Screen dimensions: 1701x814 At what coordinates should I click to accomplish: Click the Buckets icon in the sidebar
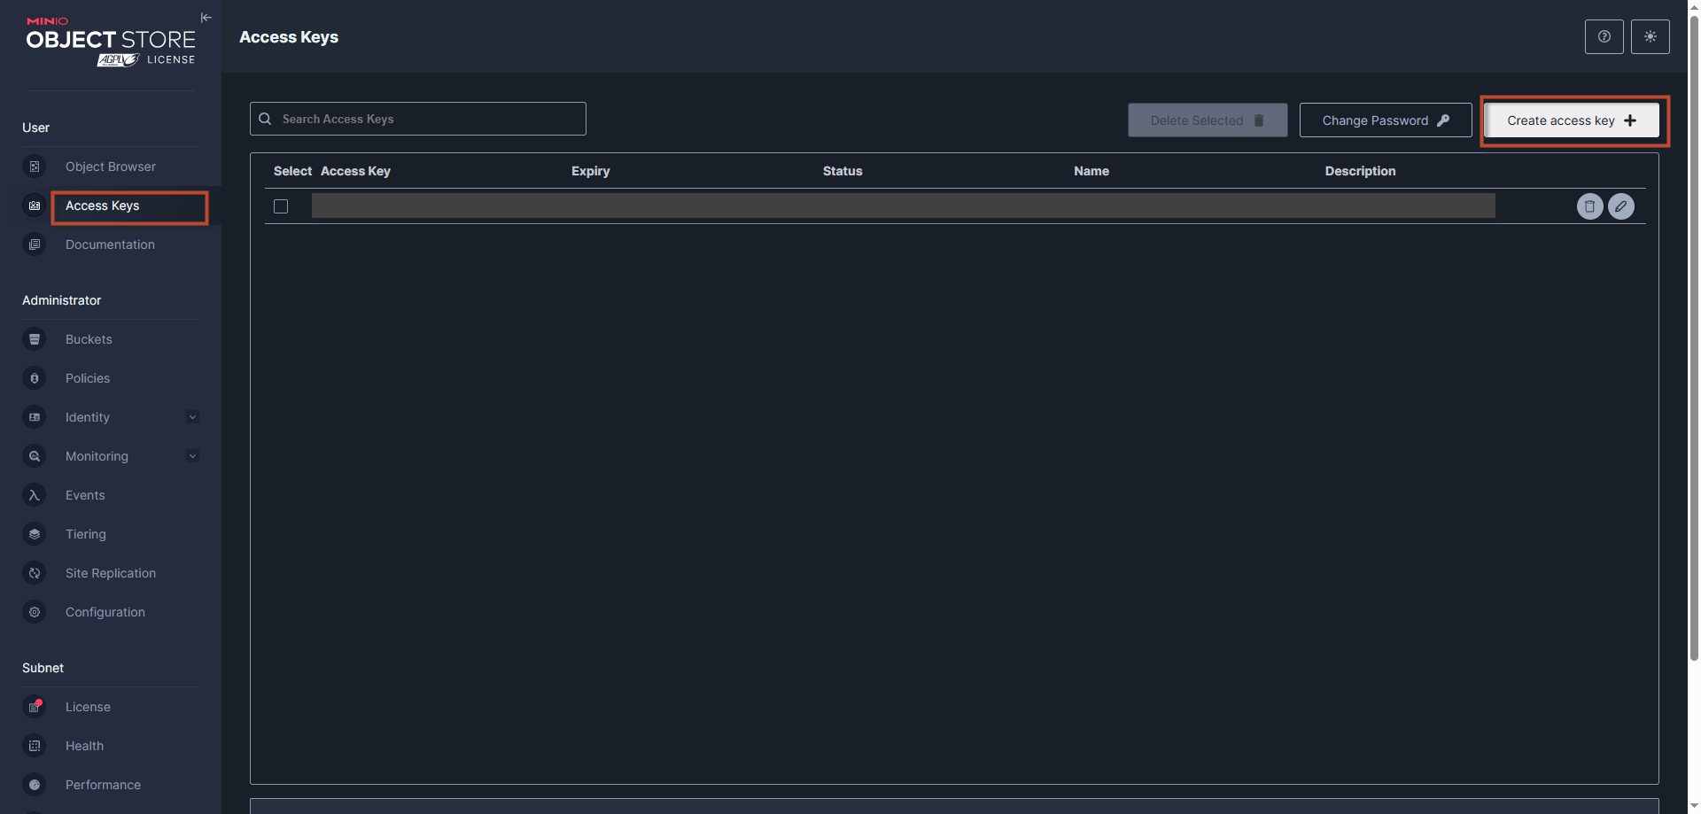click(35, 339)
